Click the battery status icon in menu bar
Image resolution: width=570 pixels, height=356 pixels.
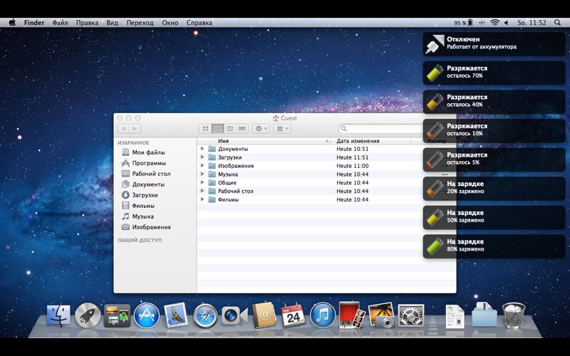click(470, 23)
